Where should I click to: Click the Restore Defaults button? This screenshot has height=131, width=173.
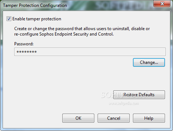tap(139, 95)
